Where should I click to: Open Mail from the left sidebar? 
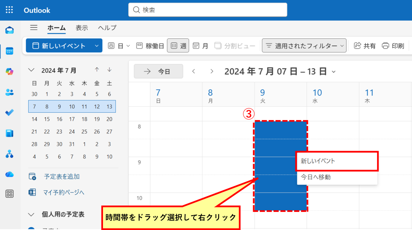[x=9, y=30]
